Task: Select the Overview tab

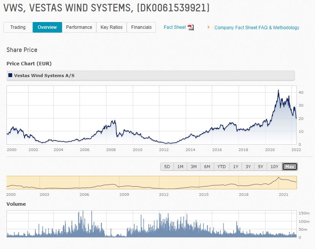Action: 47,27
